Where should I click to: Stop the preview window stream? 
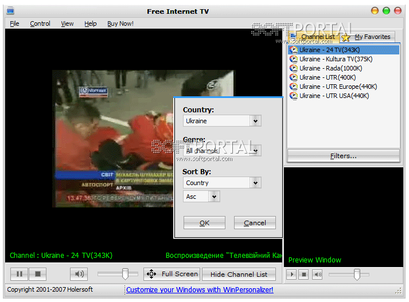(x=303, y=274)
